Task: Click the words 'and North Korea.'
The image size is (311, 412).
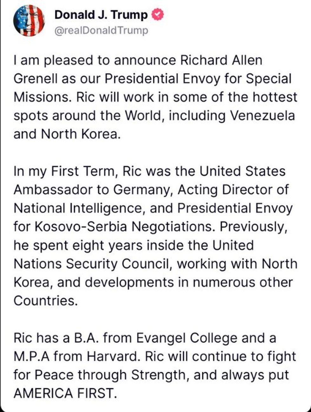Action: 67,134
